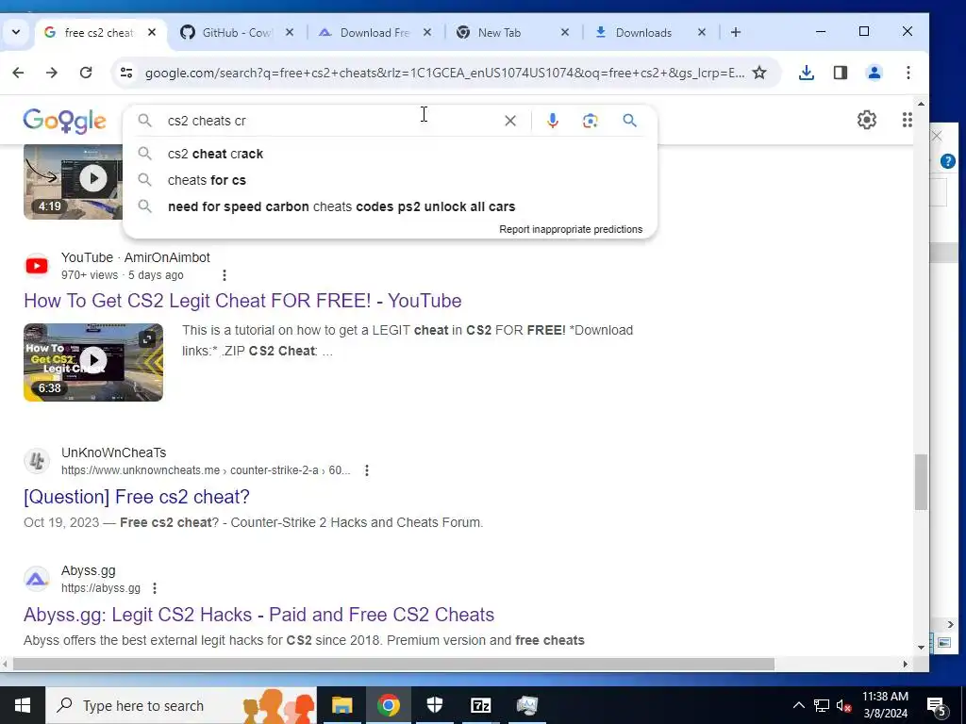Open the clock showing 11:38 AM
Image resolution: width=966 pixels, height=724 pixels.
pyautogui.click(x=885, y=705)
